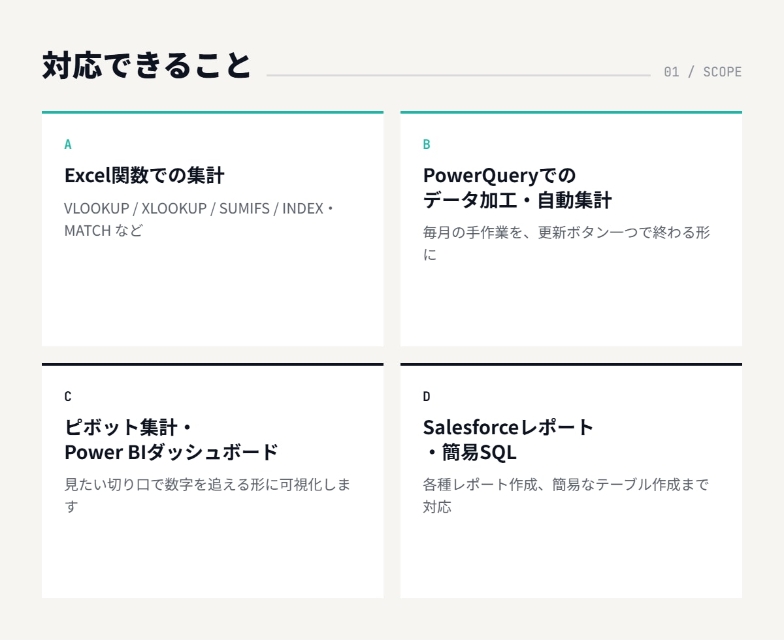Screen dimensions: 784x640
Task: Open the Salesforceレポート・簡易SQL title
Action: coord(508,440)
